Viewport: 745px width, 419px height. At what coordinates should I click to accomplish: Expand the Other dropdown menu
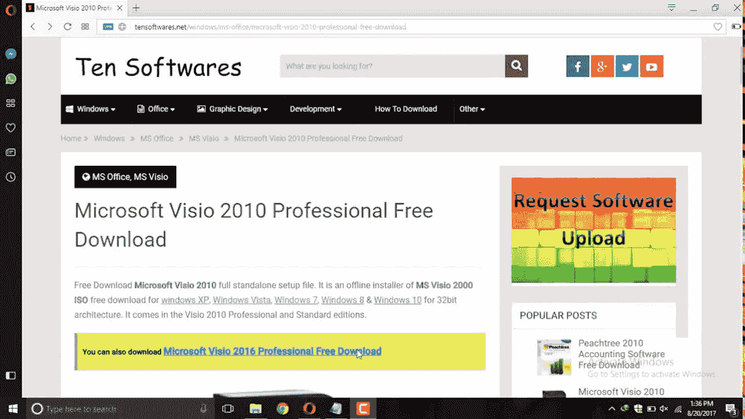coord(472,109)
